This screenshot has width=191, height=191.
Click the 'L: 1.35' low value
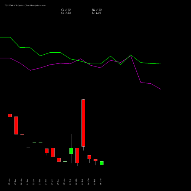pos(97,13)
